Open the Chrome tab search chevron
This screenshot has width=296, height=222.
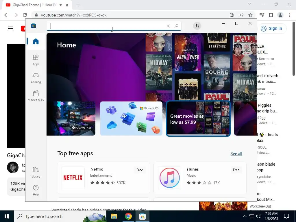tap(249, 4)
